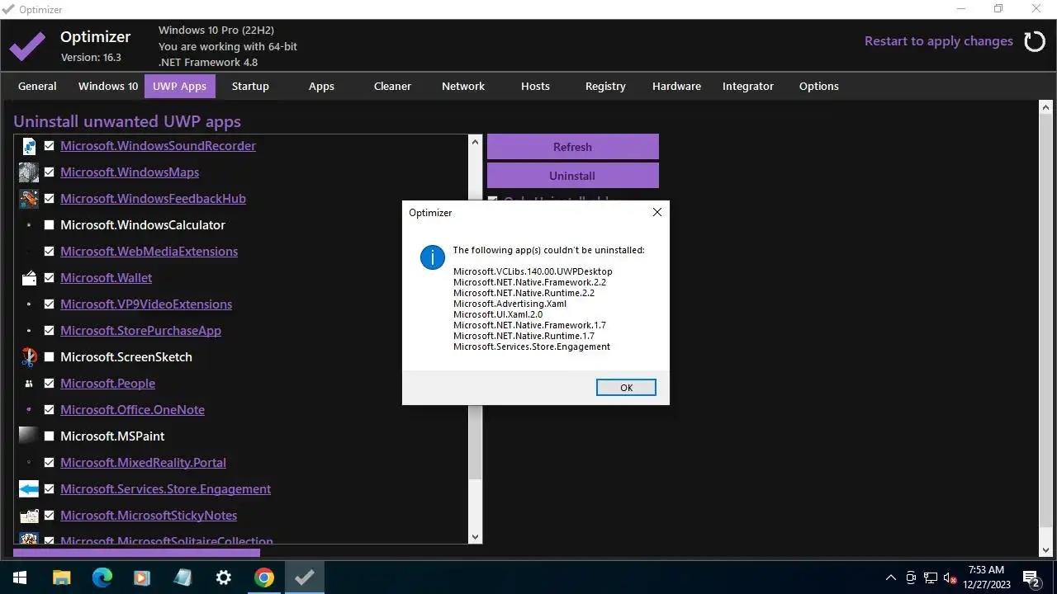Screen dimensions: 1057x594
Task: Click the app list scroll up arrow
Action: click(475, 142)
